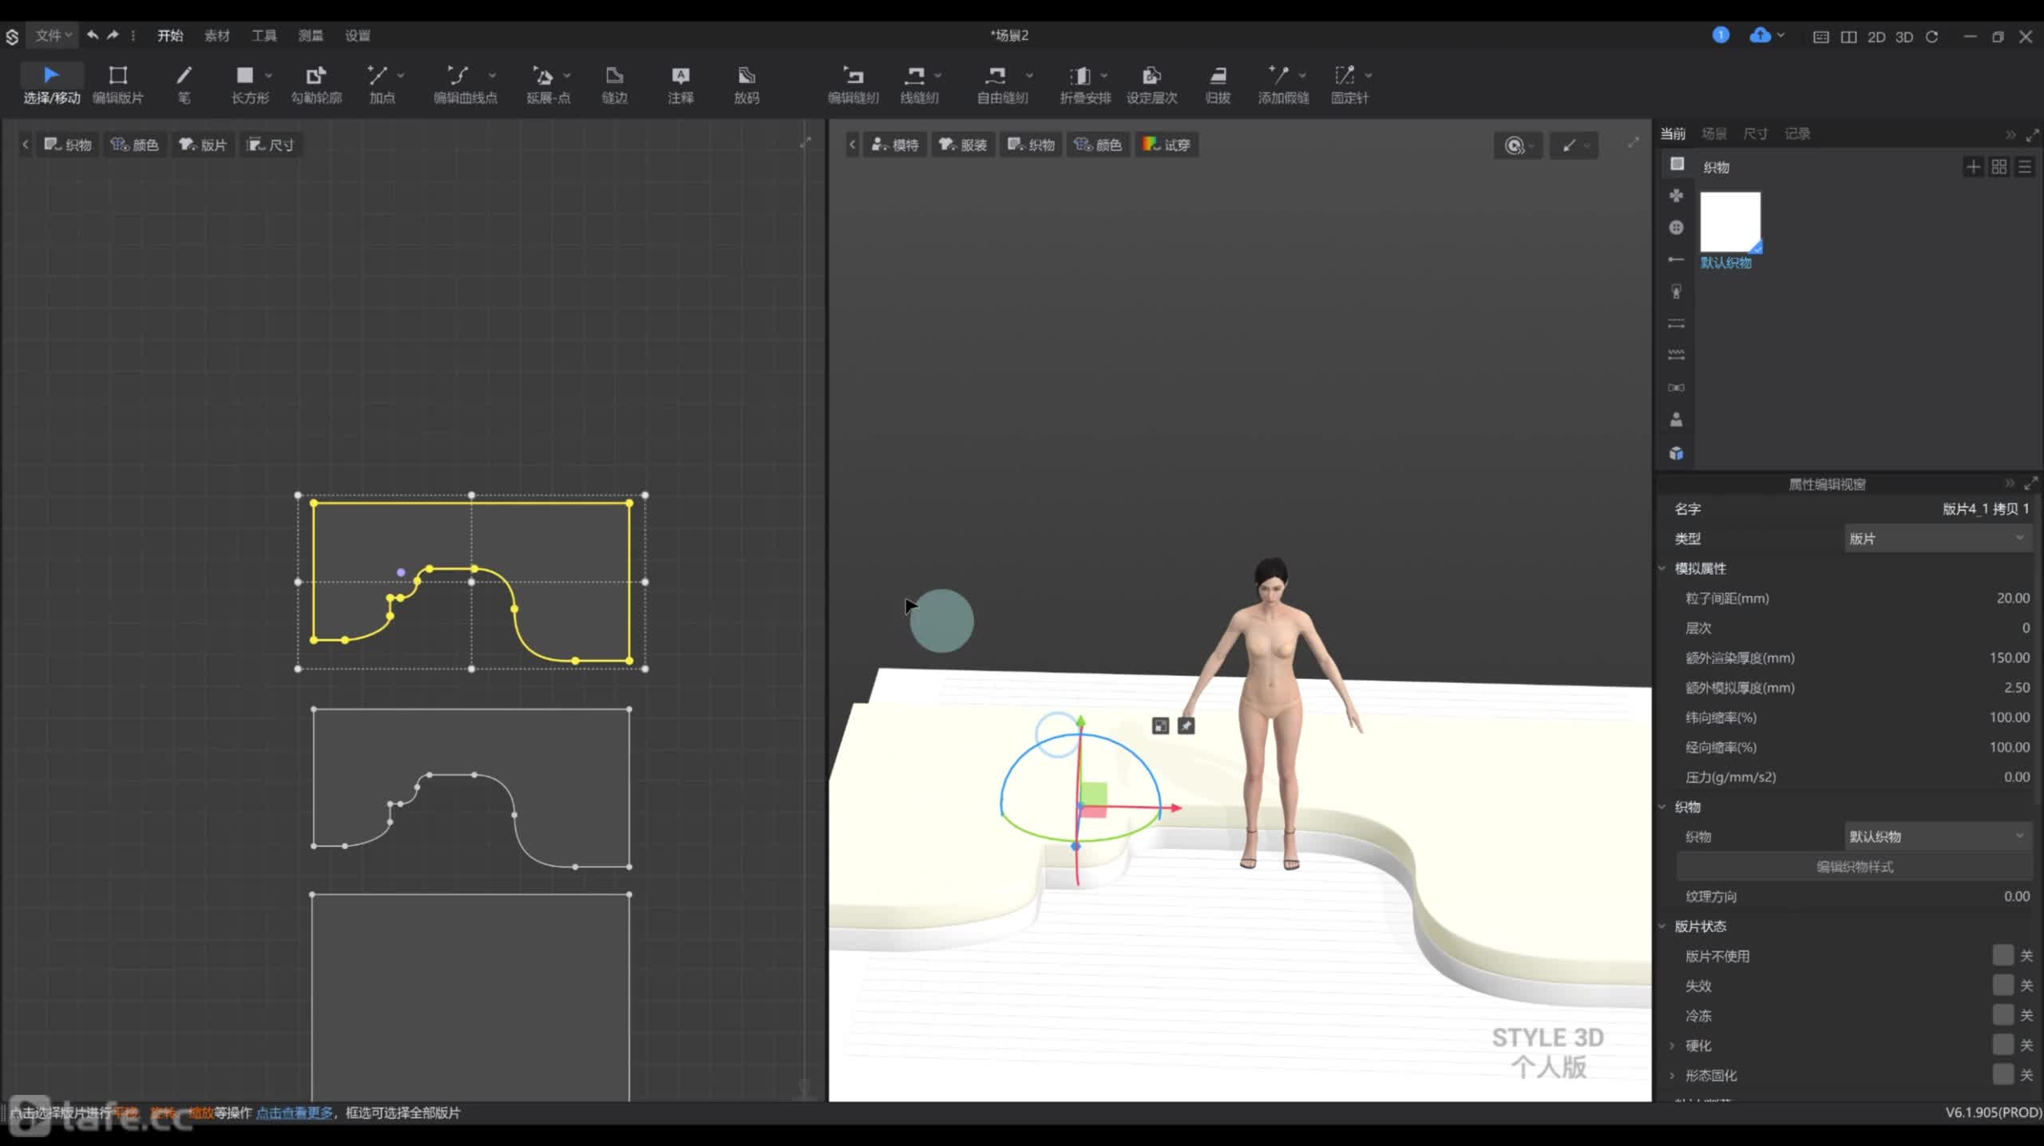Open the 开始 menu tab
This screenshot has width=2044, height=1146.
coord(170,35)
